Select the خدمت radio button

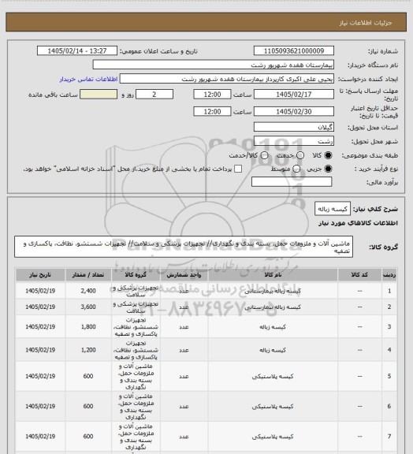point(300,155)
